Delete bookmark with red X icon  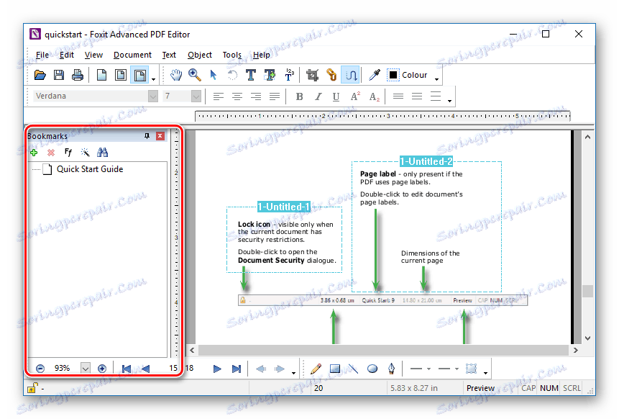pyautogui.click(x=51, y=153)
